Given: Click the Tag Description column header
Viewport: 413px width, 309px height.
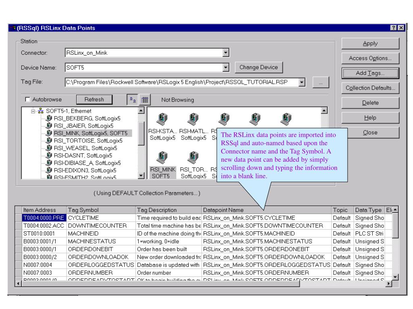Looking at the screenshot, I should click(169, 210).
